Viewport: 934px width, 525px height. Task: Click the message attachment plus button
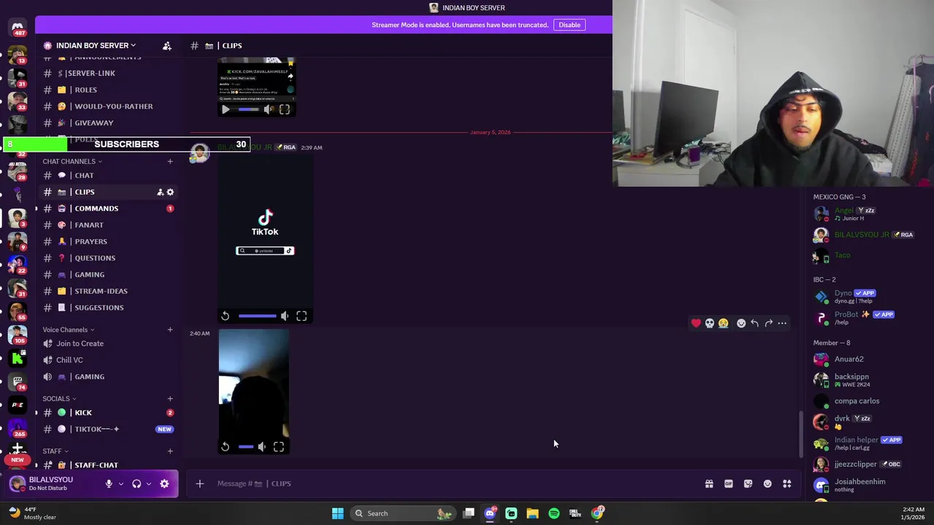point(199,483)
